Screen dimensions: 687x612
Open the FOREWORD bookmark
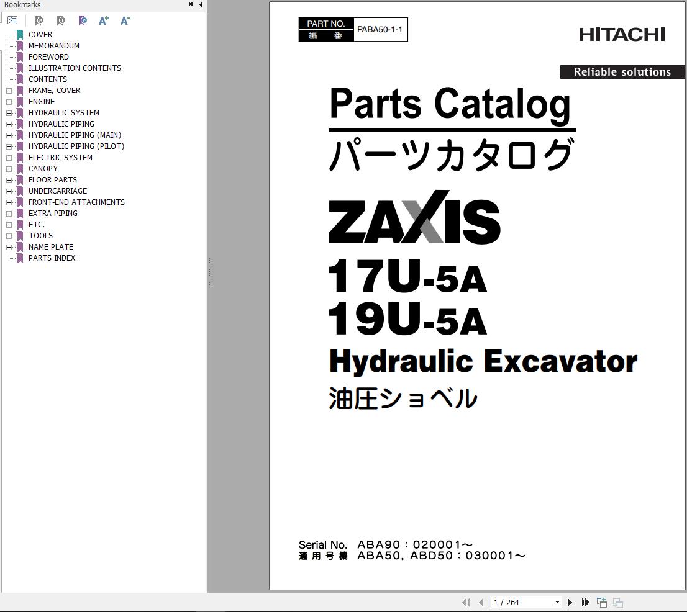click(x=48, y=57)
